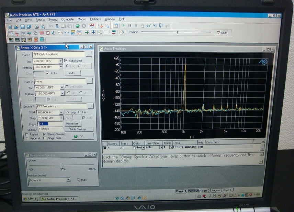The height and width of the screenshot is (212, 294).
Task: Open the File menu
Action: (x=9, y=20)
